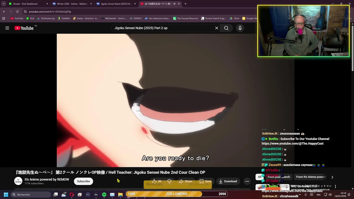Open the tab search dropdown arrow
The width and height of the screenshot is (354, 199).
coord(4,4)
